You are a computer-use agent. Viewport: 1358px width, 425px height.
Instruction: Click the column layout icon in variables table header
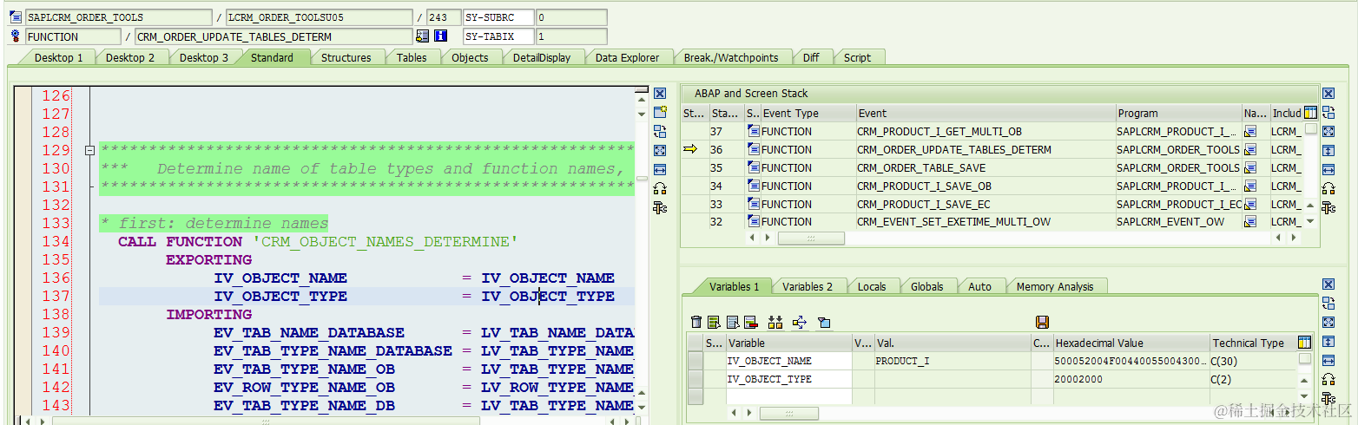[x=1304, y=343]
